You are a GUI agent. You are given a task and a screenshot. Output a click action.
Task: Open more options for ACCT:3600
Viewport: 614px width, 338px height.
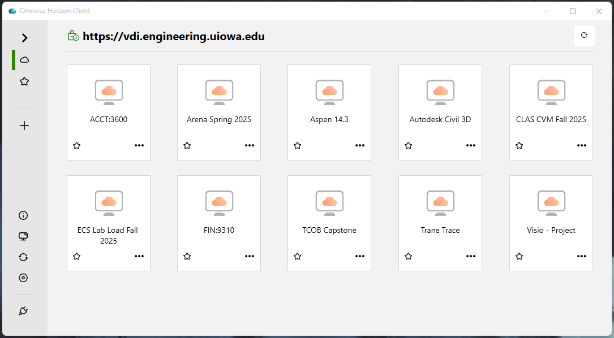click(x=139, y=145)
